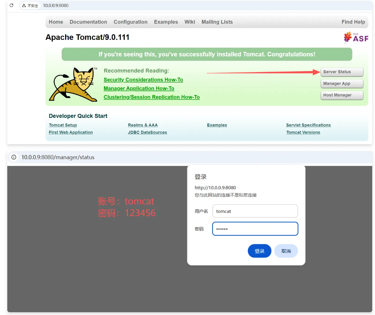375x315 pixels.
Task: Click Find Help in the navigation bar
Action: (x=353, y=22)
